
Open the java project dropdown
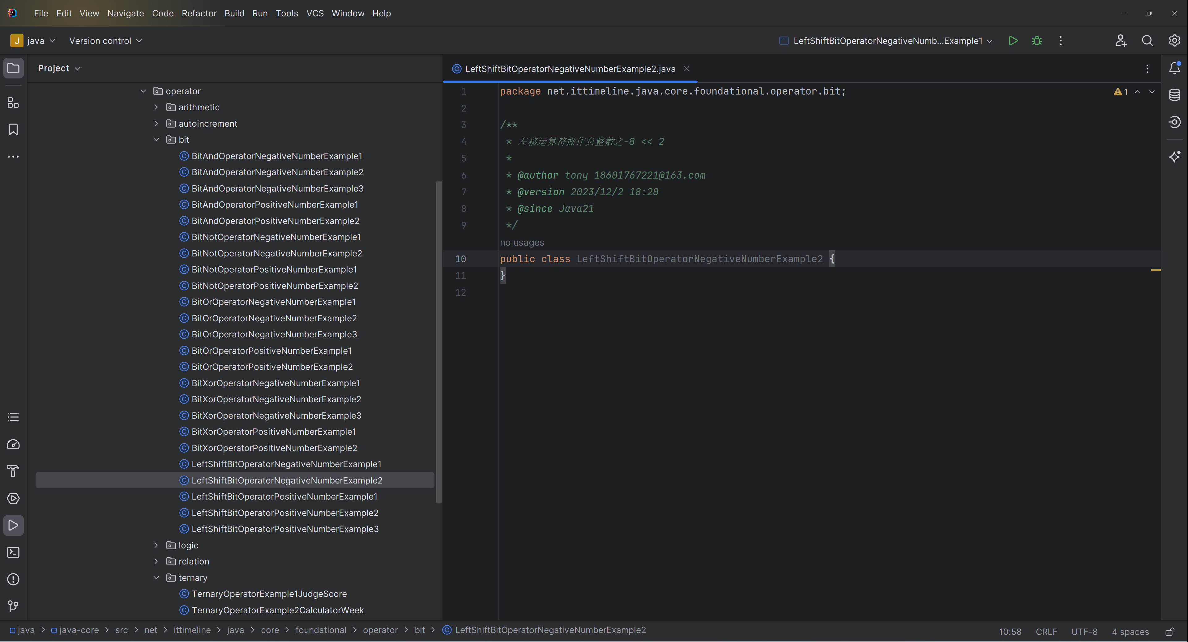point(33,40)
